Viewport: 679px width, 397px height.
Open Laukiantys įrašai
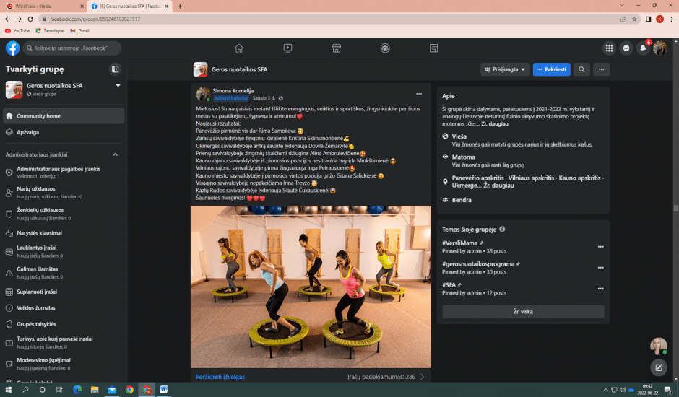pos(64,251)
